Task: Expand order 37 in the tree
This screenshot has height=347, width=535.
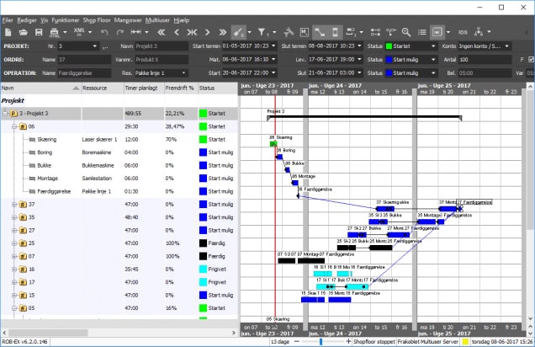Action: click(14, 204)
